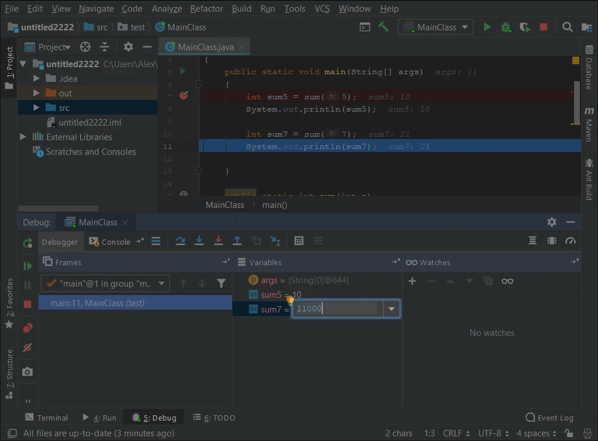Open the MainClass run configuration dropdown
This screenshot has height=441, width=598.
436,27
